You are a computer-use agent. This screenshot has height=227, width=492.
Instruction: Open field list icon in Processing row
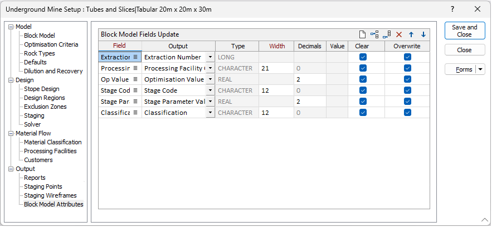pos(135,68)
